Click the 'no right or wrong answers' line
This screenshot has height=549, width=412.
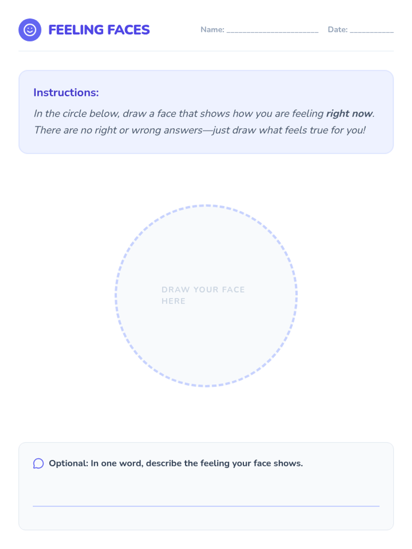[x=199, y=130]
